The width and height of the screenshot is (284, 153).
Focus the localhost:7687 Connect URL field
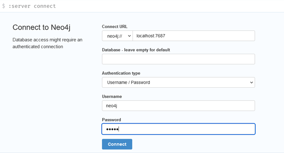point(194,36)
